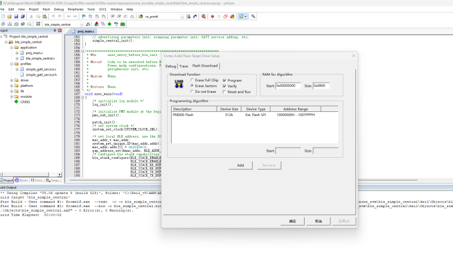Click the Find in Files toolbar icon
The width and height of the screenshot is (453, 253).
point(141,17)
